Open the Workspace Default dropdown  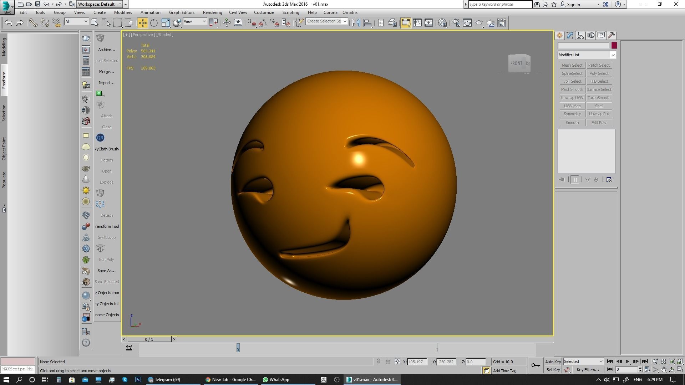click(x=100, y=4)
